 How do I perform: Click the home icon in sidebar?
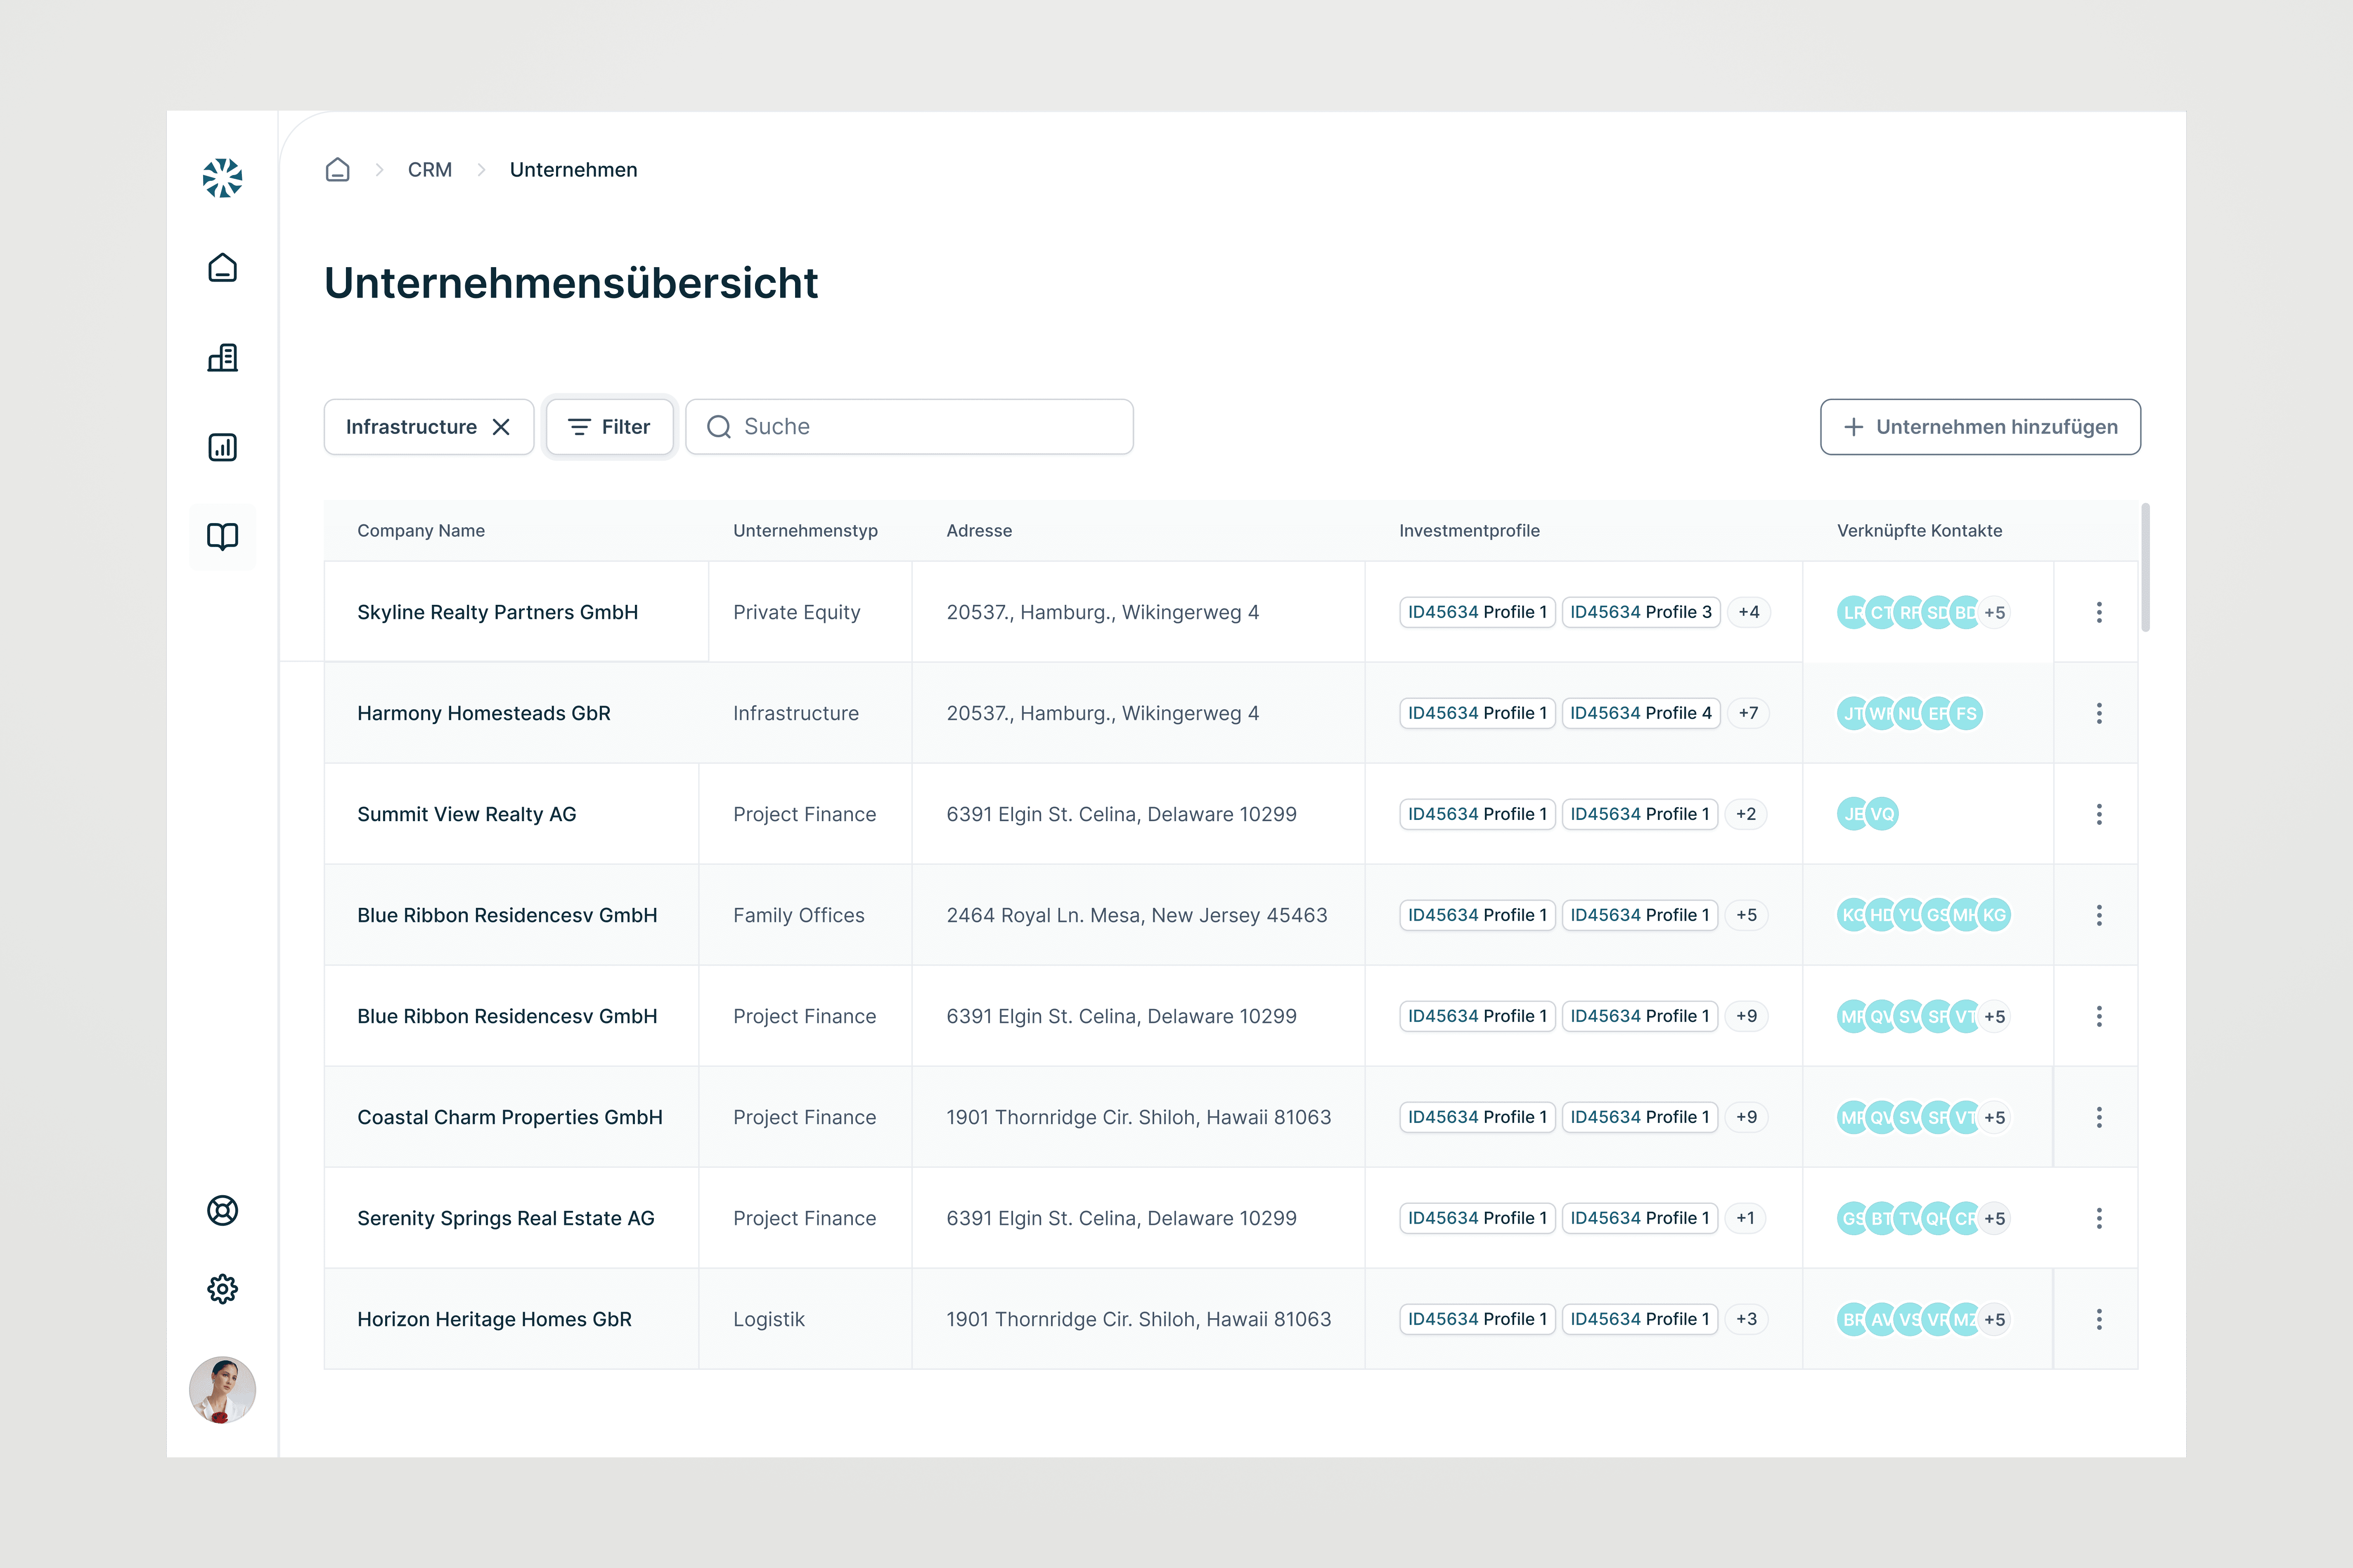click(x=222, y=268)
